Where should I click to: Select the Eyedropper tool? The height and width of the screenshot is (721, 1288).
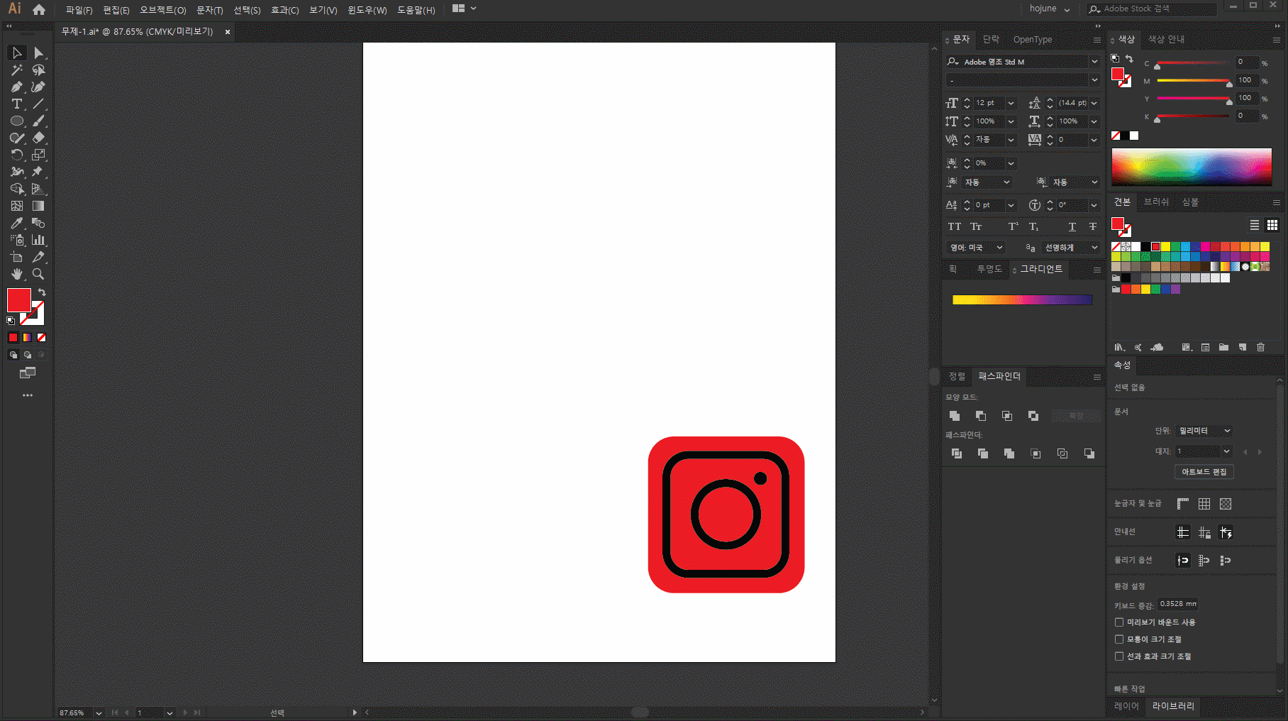tap(17, 223)
